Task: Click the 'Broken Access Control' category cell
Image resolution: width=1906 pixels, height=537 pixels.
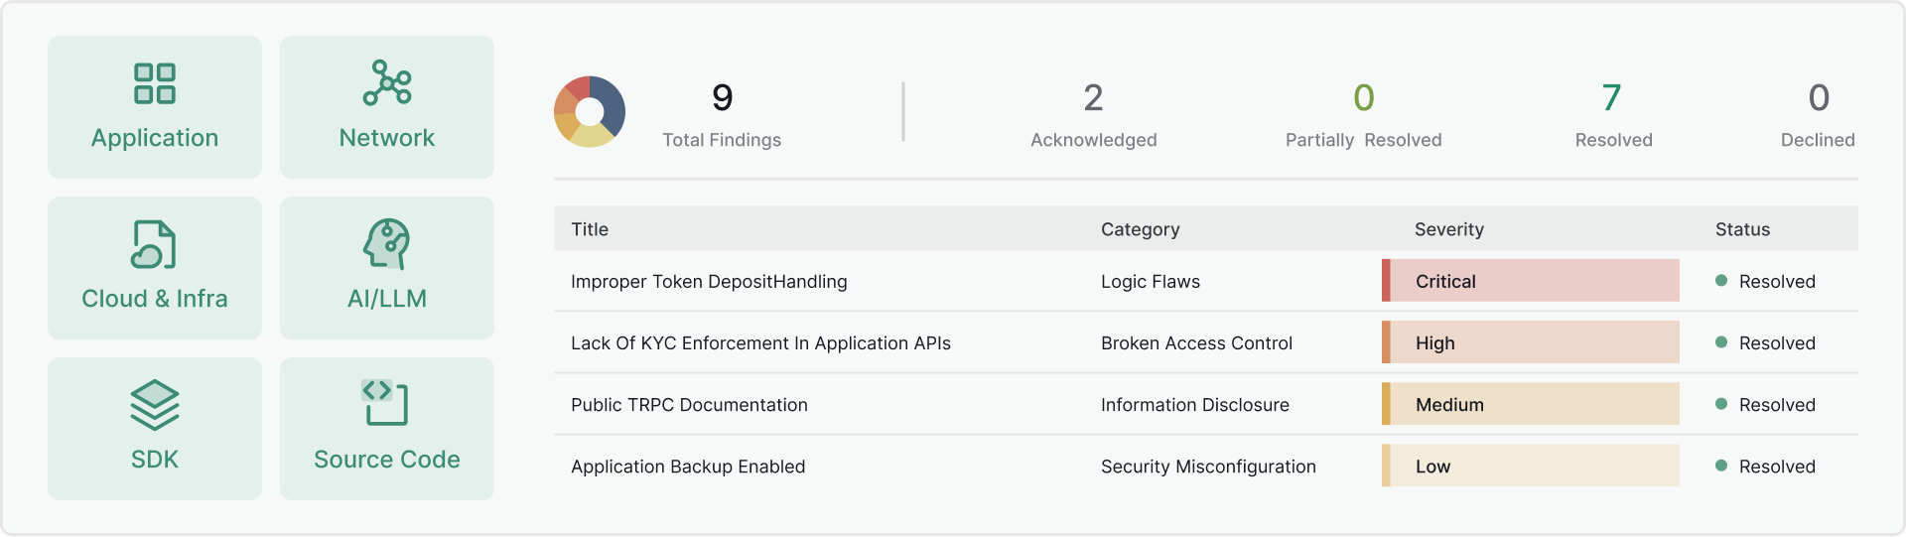Action: click(x=1196, y=342)
